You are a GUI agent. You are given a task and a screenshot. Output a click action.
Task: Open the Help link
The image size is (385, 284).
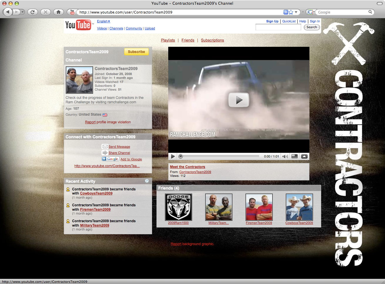[303, 21]
